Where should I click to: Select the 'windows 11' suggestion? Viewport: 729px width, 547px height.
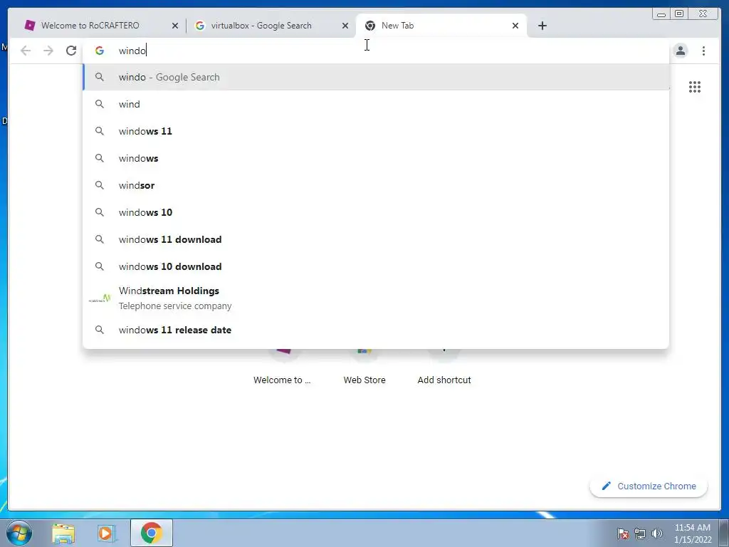coord(376,131)
